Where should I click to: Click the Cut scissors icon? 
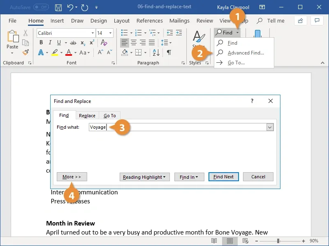(25, 33)
